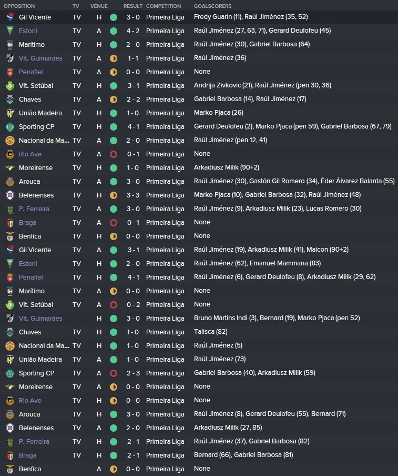
Task: Sort by the Result column header
Action: (133, 6)
